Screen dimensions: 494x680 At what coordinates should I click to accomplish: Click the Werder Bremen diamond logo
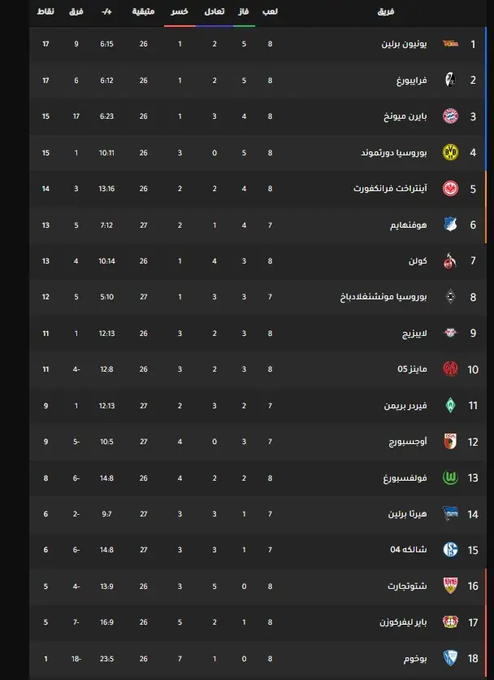click(x=449, y=405)
